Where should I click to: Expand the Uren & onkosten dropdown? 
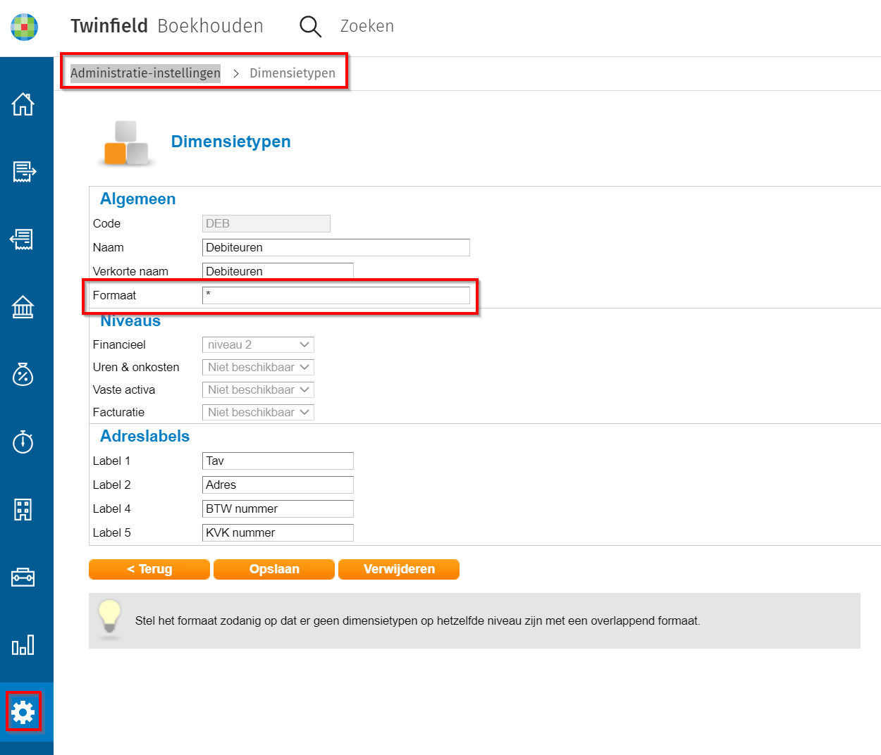tap(258, 368)
